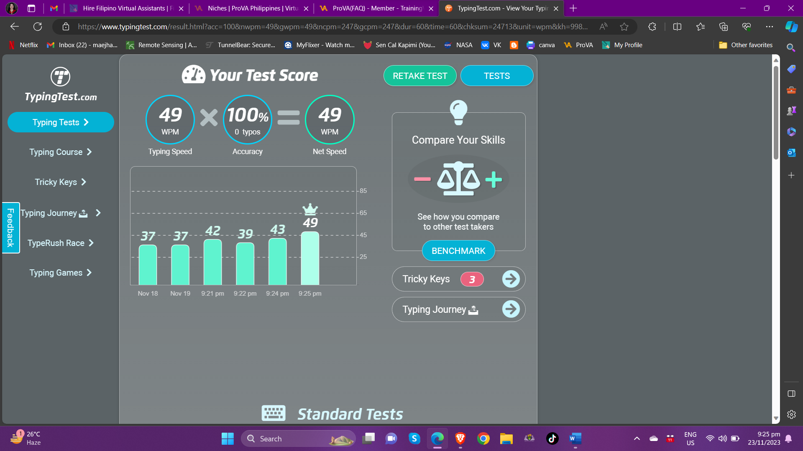Viewport: 803px width, 451px height.
Task: Click the RETAKE TEST button
Action: [419, 76]
